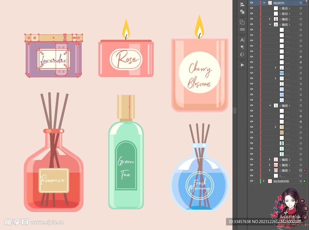309x230 pixels.
Task: Click target circle of the red diffuser group
Action: [x=301, y=19]
